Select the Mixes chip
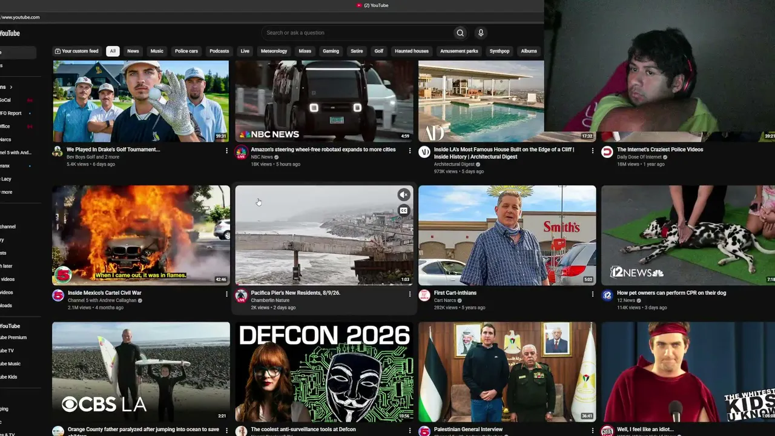 [x=305, y=51]
